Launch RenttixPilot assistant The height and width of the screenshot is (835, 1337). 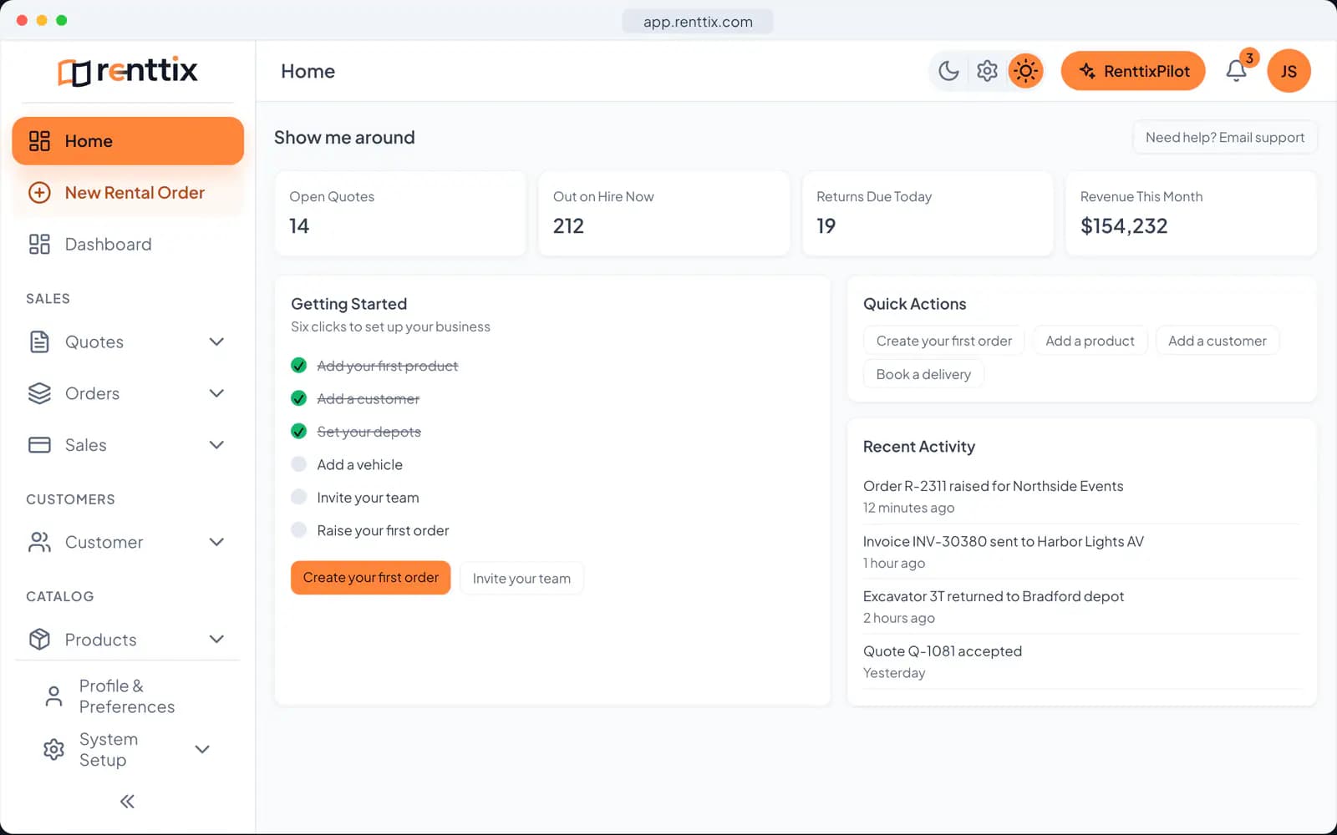click(x=1133, y=71)
